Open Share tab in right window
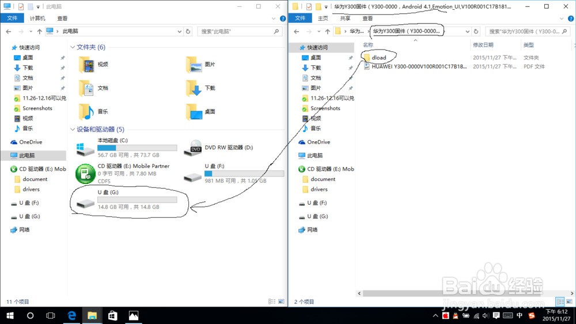 (x=345, y=18)
